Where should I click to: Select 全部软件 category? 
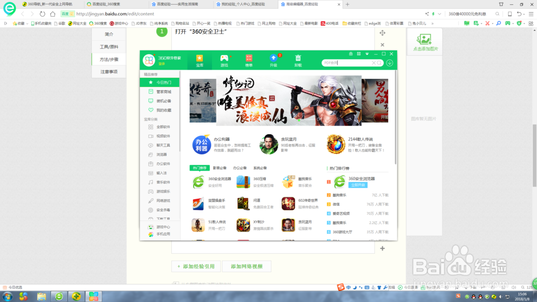pyautogui.click(x=159, y=127)
